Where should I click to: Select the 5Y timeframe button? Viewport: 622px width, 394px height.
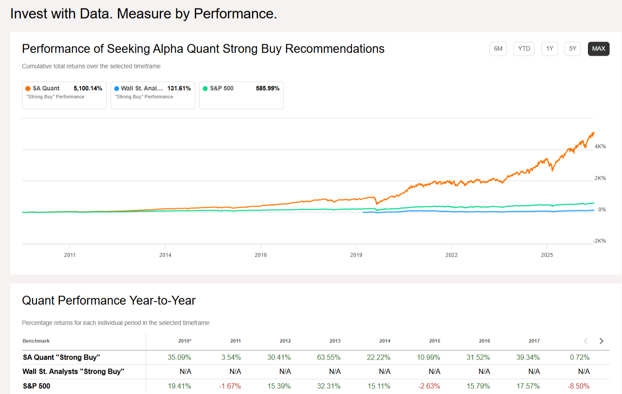click(572, 49)
